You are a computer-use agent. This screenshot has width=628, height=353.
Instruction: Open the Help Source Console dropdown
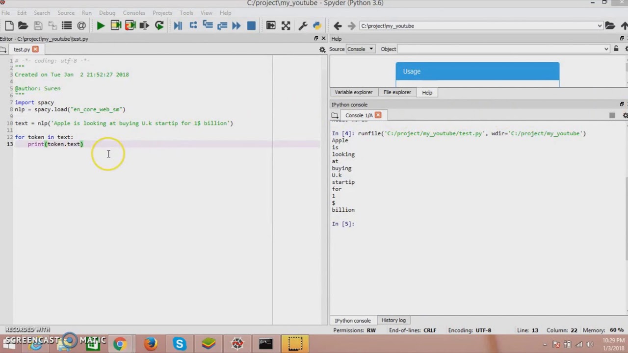click(x=361, y=49)
